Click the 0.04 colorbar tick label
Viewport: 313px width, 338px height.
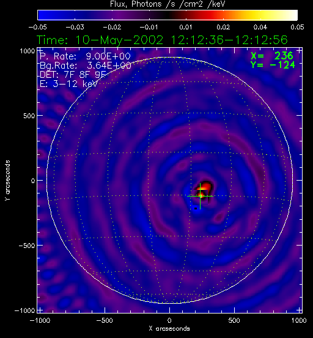coord(260,27)
